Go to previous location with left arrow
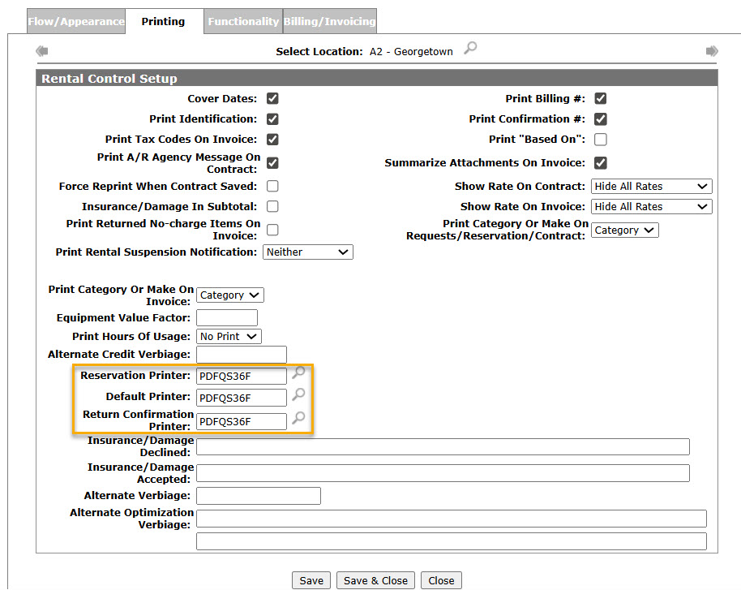This screenshot has width=741, height=590. [41, 51]
